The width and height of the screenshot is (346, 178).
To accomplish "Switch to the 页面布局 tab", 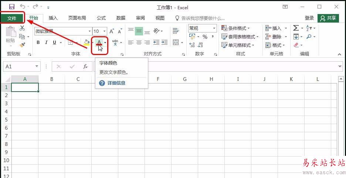I will [77, 18].
